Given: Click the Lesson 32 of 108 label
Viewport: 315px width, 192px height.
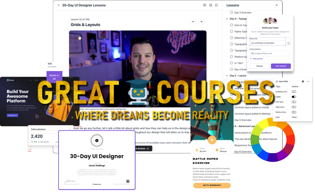Looking at the screenshot, I should [80, 19].
